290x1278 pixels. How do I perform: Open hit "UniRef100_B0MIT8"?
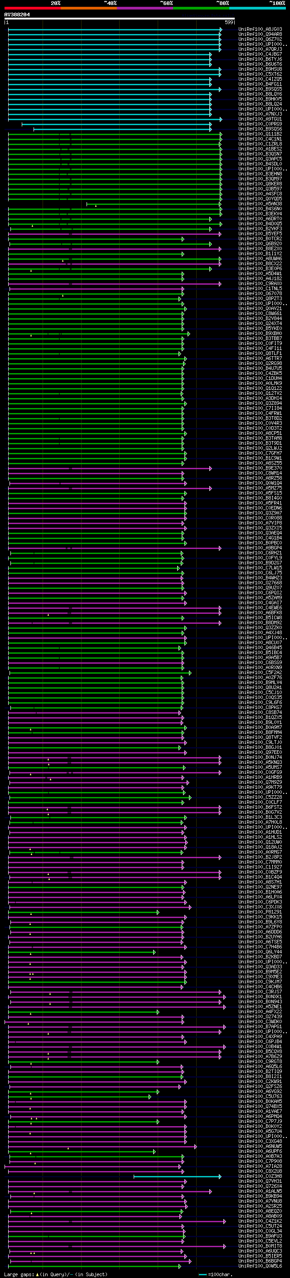(260, 1246)
